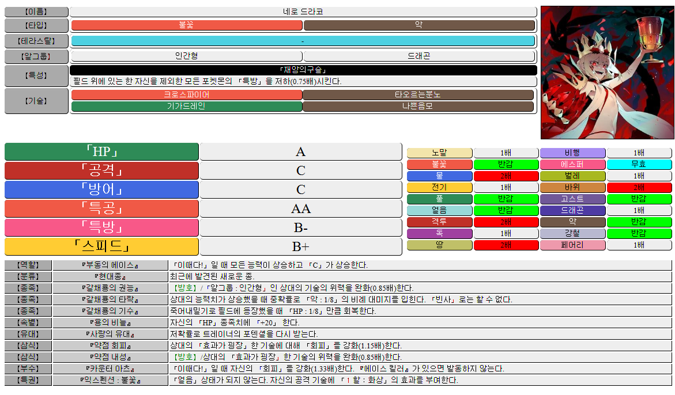Click the cyan 무효 cell beside 에스퍼

(x=639, y=164)
